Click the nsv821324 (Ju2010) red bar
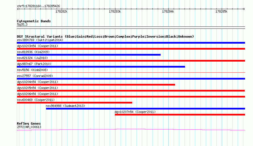The image size is (253, 146). 131,61
